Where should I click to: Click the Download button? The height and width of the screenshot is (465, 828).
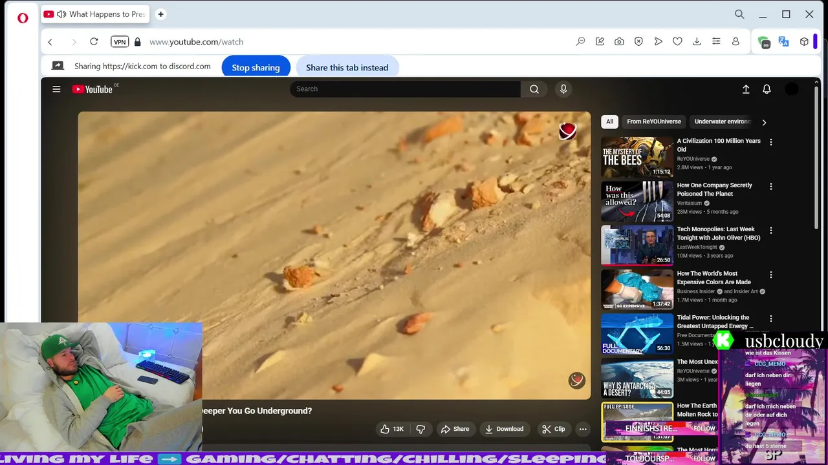[x=505, y=429]
